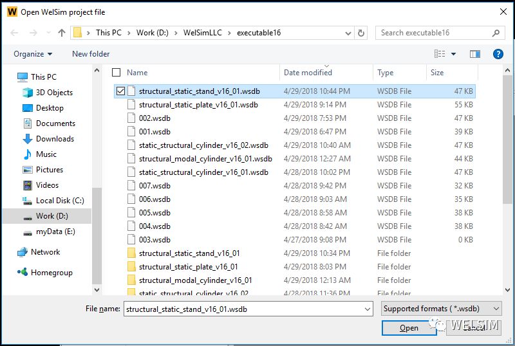Click file icon of 002.wsdb
515x346 pixels.
131,118
